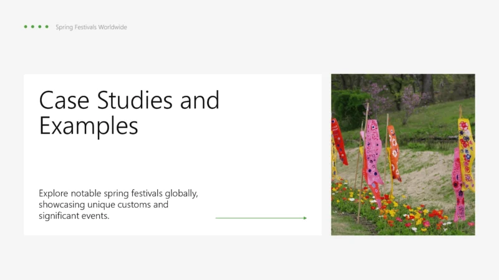499x280 pixels.
Task: Click the tall pink koi banner
Action: coord(373,156)
